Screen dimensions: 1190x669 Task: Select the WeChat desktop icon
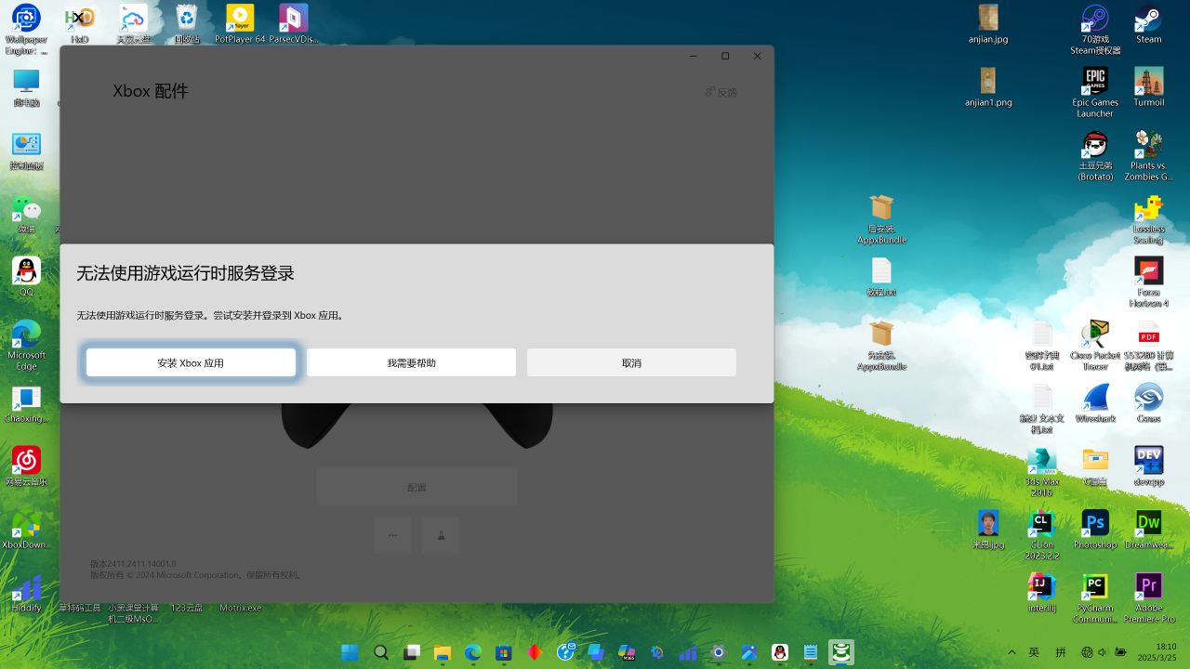tap(26, 215)
